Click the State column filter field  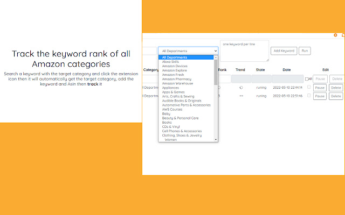point(261,79)
